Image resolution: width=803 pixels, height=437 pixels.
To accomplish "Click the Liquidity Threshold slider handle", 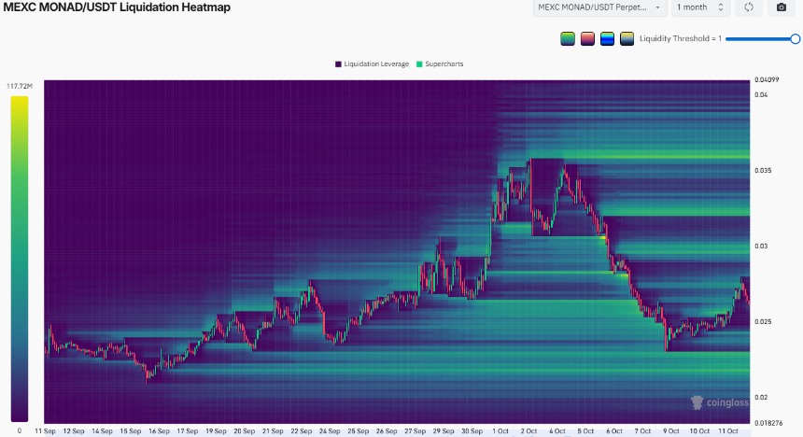I will pos(796,39).
